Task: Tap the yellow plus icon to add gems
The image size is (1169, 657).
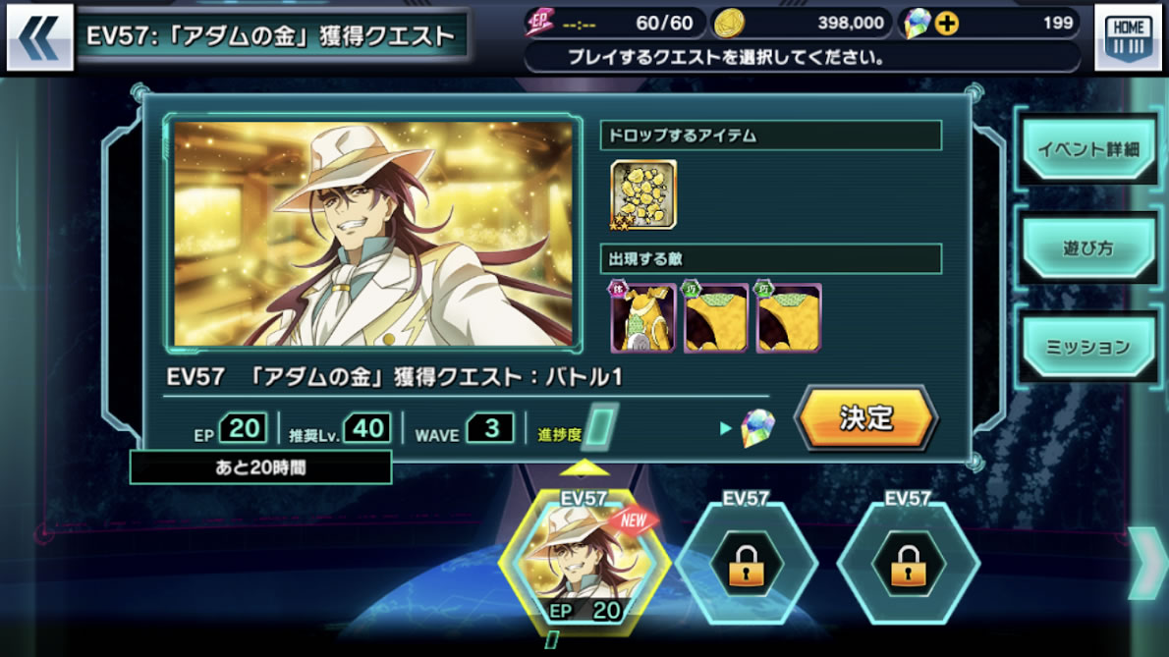Action: click(x=947, y=24)
